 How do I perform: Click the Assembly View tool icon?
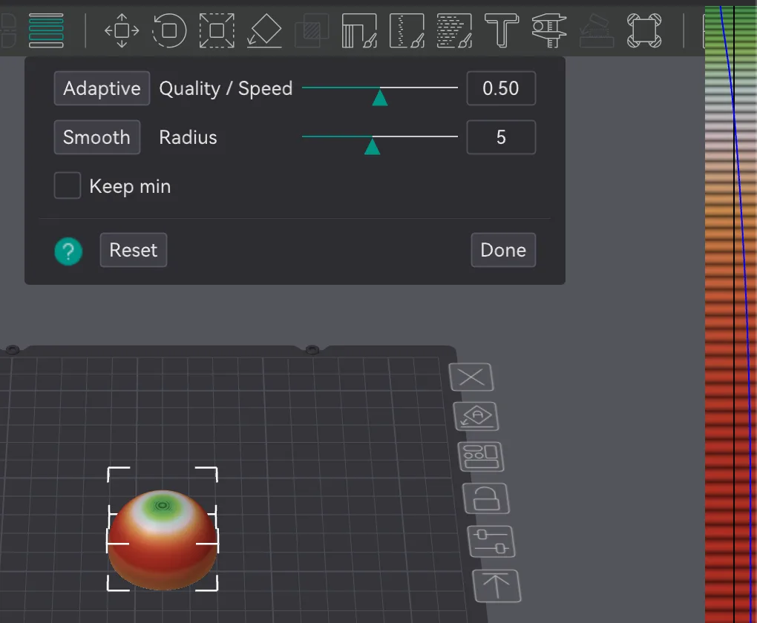(597, 30)
